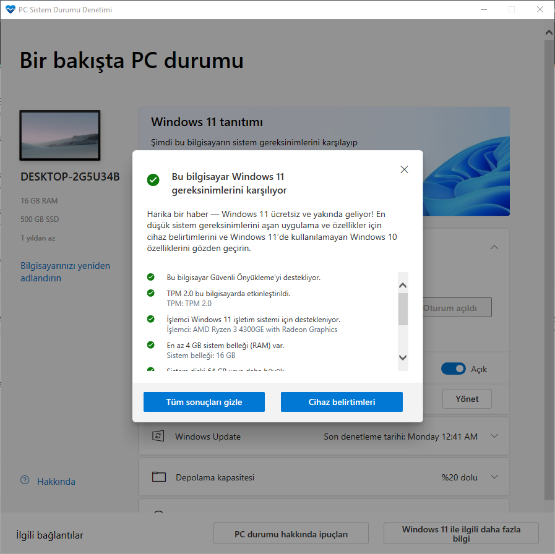Click checkmark next to Güvenli Önyükleme result

[x=151, y=277]
